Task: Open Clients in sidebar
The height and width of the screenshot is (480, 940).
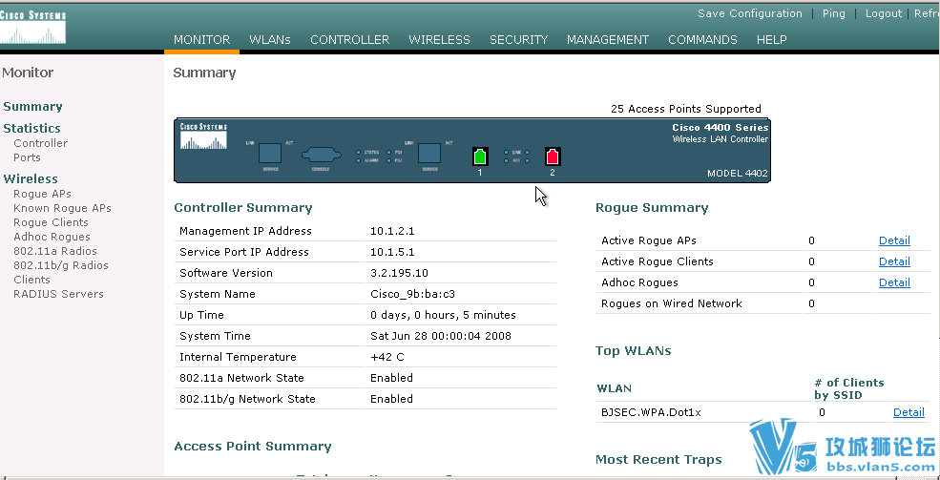Action: click(31, 280)
